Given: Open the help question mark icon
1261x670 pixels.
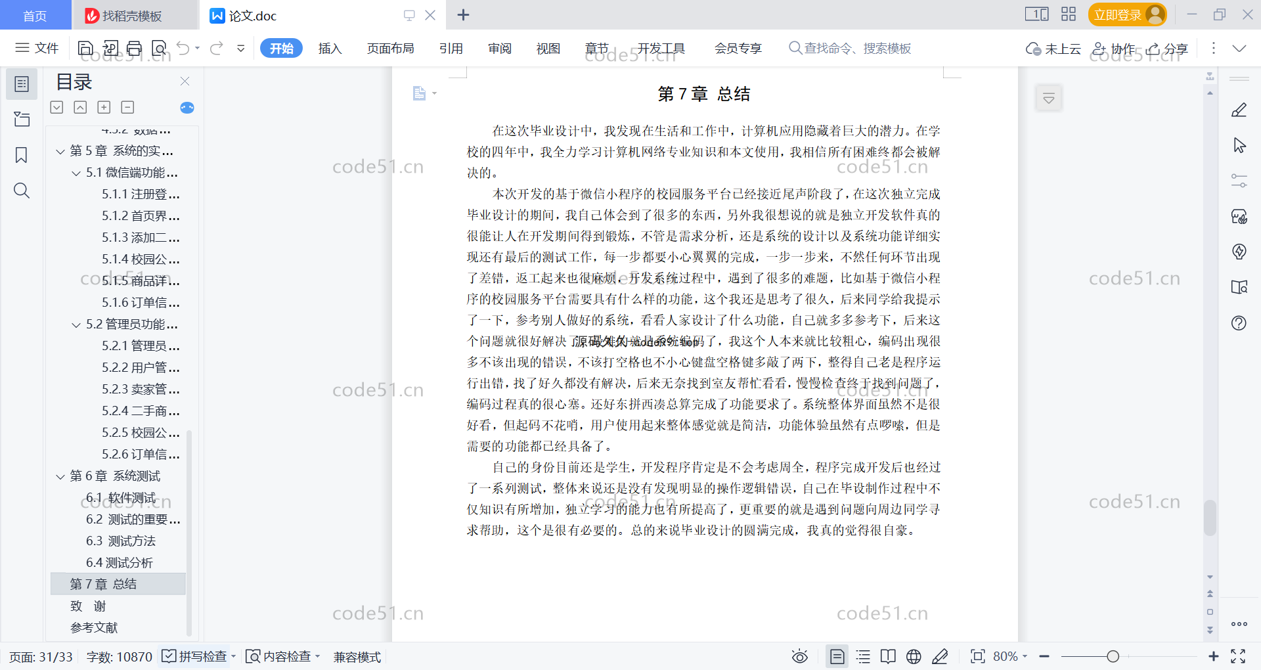Looking at the screenshot, I should pos(1239,323).
